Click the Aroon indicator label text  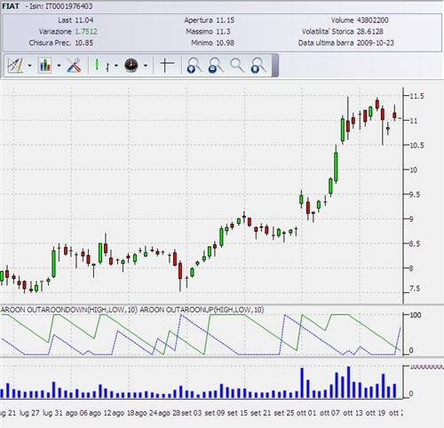coord(132,310)
